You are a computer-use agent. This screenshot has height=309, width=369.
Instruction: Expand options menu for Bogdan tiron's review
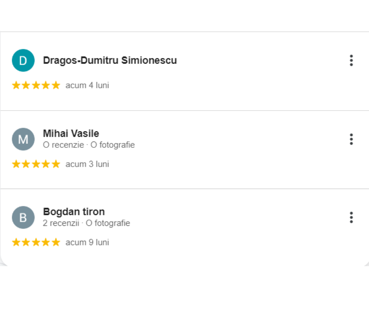pos(351,217)
